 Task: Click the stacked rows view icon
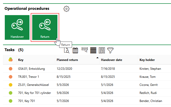click(x=93, y=50)
